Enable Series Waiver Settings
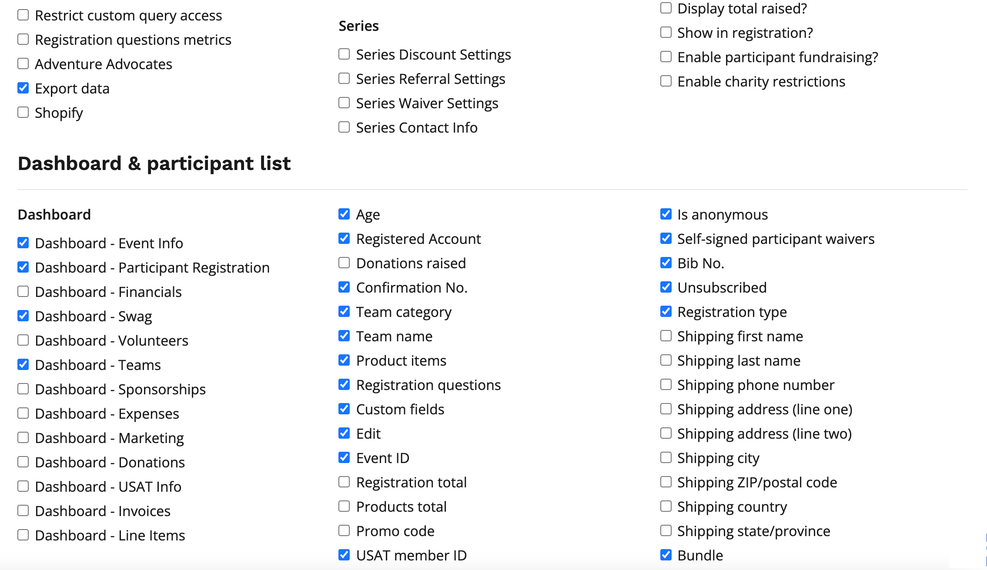The image size is (987, 570). click(344, 103)
